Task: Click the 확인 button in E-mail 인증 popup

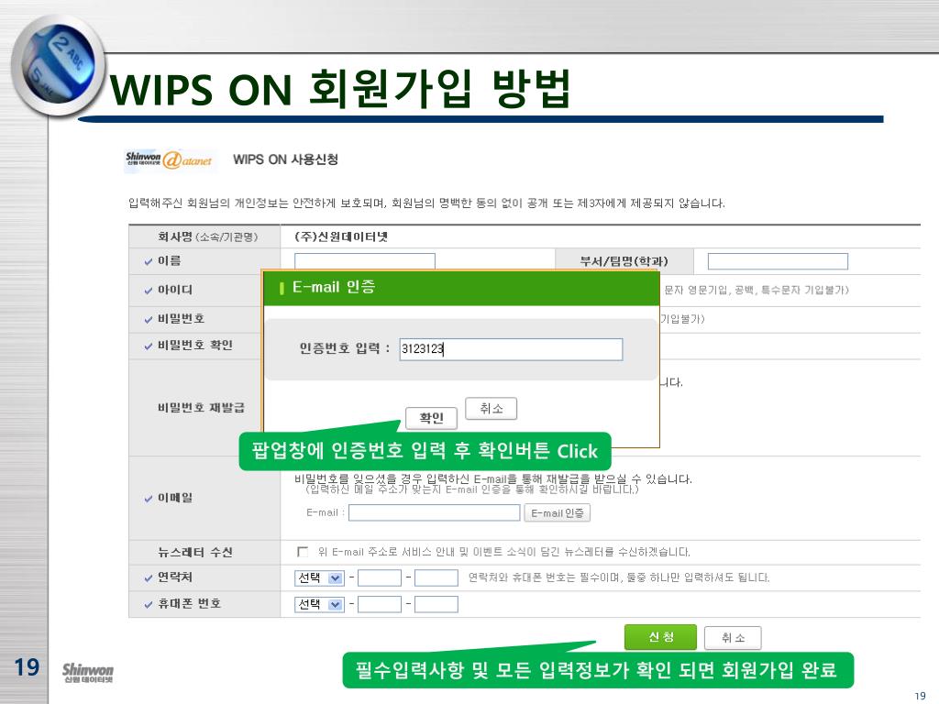Action: click(431, 418)
